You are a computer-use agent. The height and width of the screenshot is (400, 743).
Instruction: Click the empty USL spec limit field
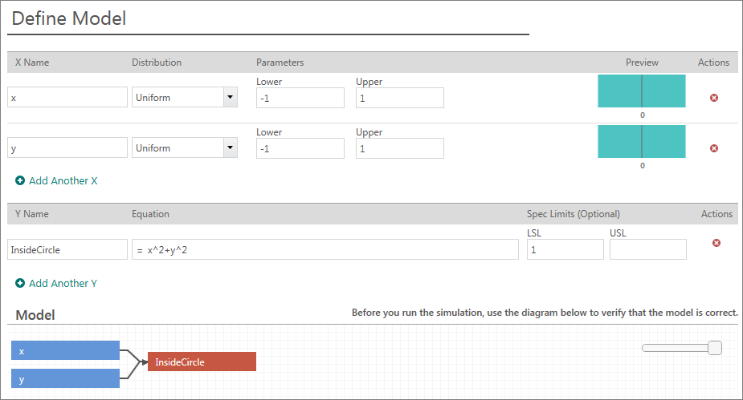click(x=647, y=250)
